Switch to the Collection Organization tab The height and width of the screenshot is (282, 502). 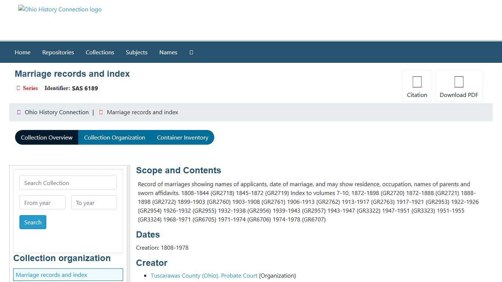pyautogui.click(x=114, y=137)
